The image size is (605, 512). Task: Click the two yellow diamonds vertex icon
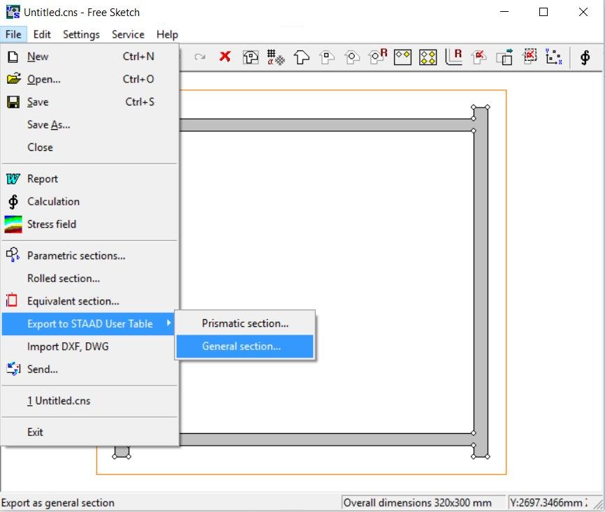(x=402, y=57)
